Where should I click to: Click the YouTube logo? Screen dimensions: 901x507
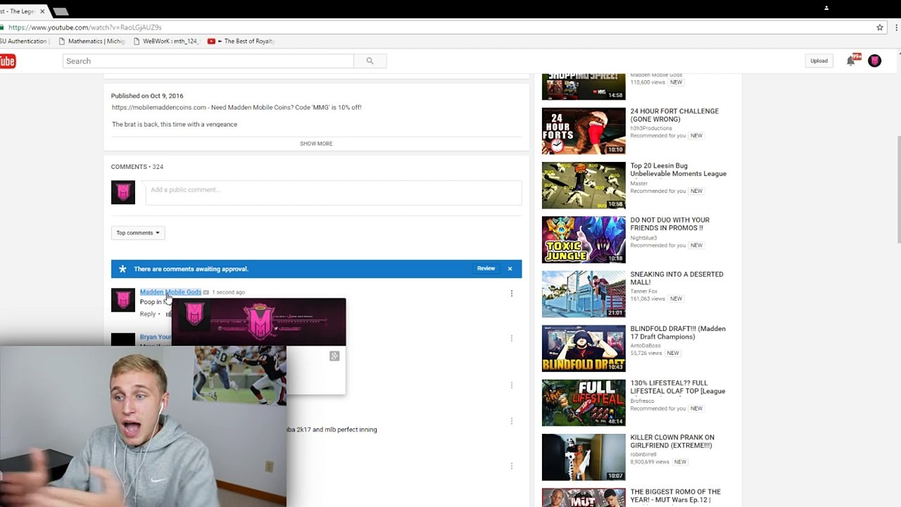(7, 61)
